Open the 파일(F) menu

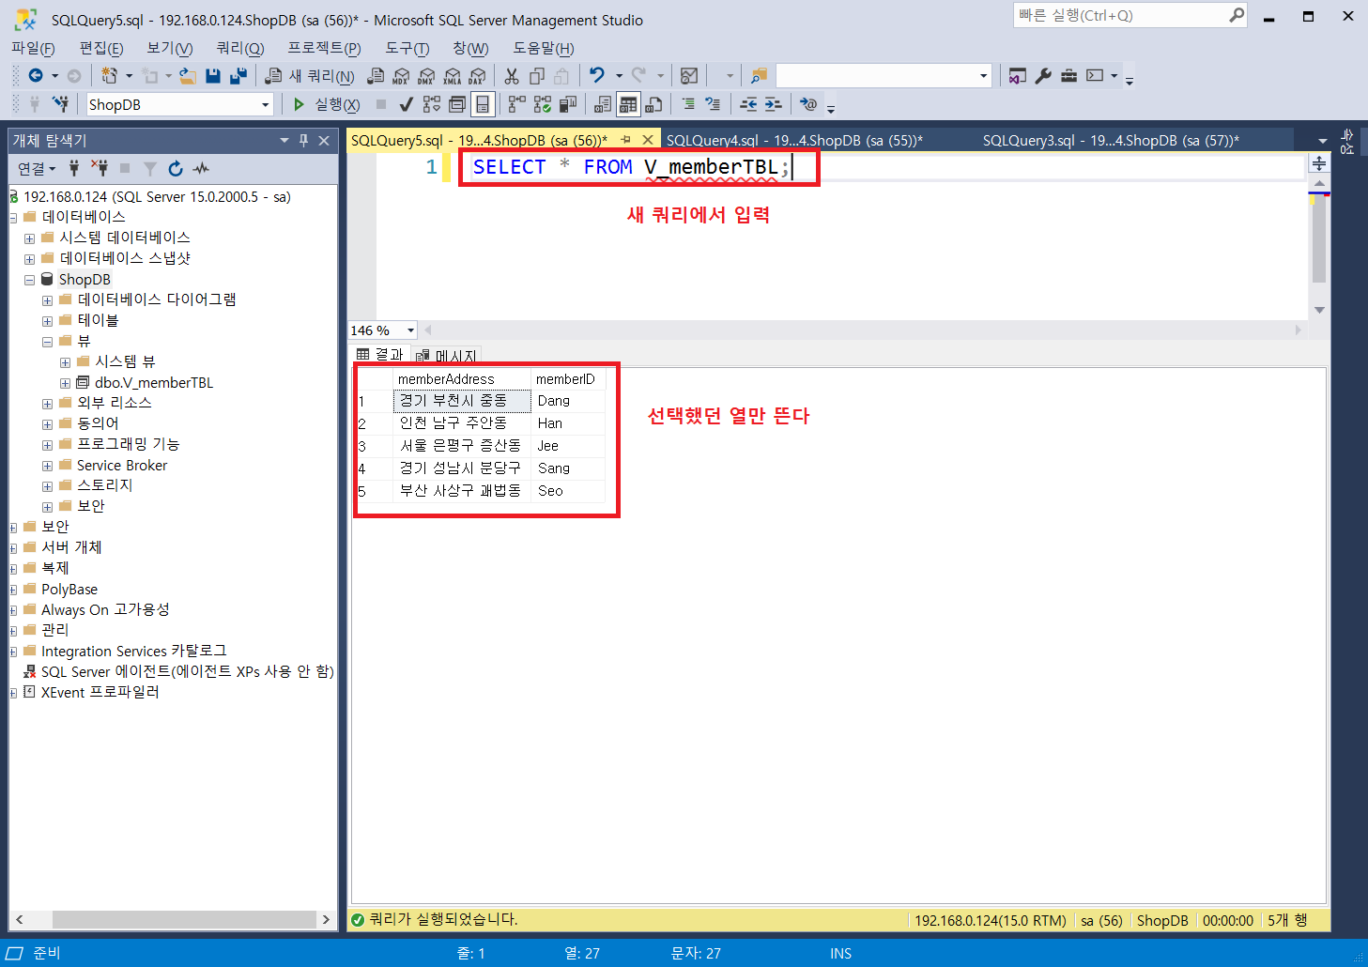pyautogui.click(x=33, y=48)
